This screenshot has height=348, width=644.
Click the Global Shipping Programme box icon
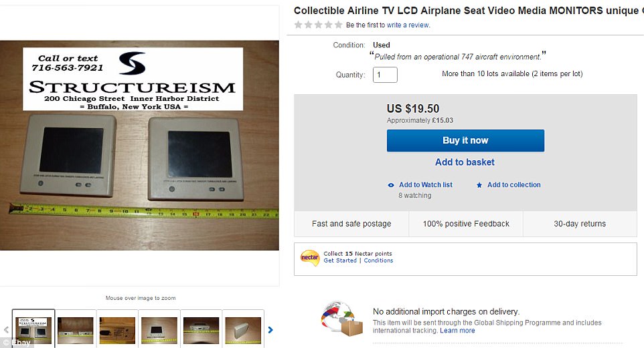click(341, 320)
